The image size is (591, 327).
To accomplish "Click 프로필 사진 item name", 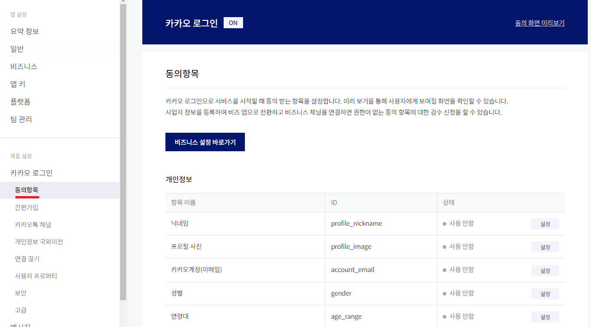I will (186, 247).
